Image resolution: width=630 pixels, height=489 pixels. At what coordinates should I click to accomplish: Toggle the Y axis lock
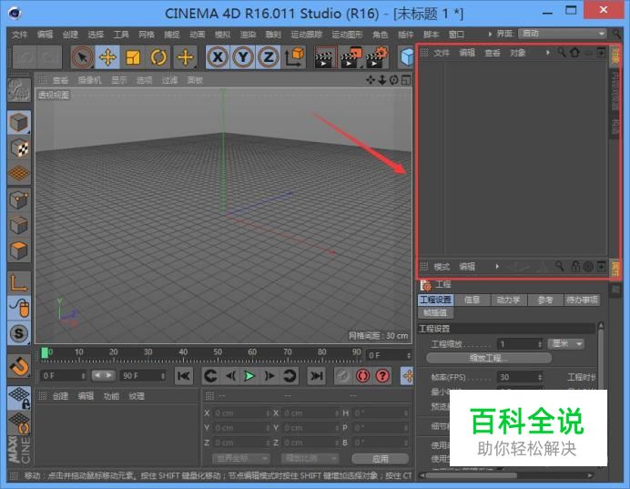click(243, 57)
